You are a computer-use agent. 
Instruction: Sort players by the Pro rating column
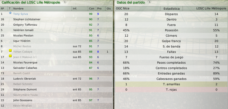point(99,9)
